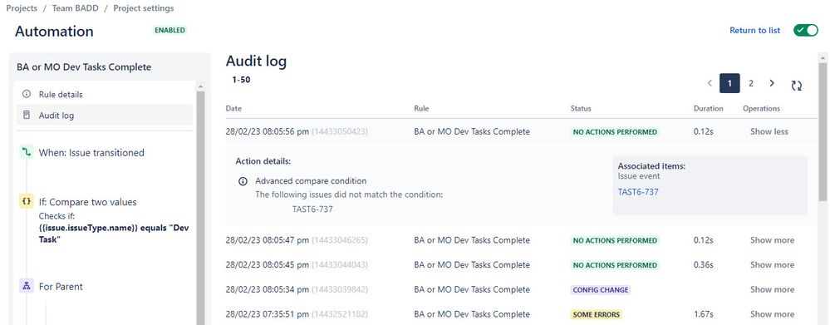Image resolution: width=830 pixels, height=325 pixels.
Task: Click the 1-50 results range label
Action: (x=241, y=80)
